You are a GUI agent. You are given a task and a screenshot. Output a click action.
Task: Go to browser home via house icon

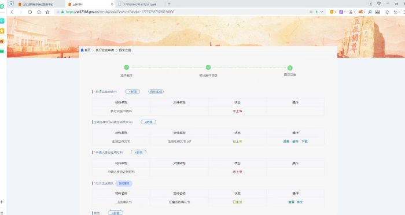[x=39, y=12]
